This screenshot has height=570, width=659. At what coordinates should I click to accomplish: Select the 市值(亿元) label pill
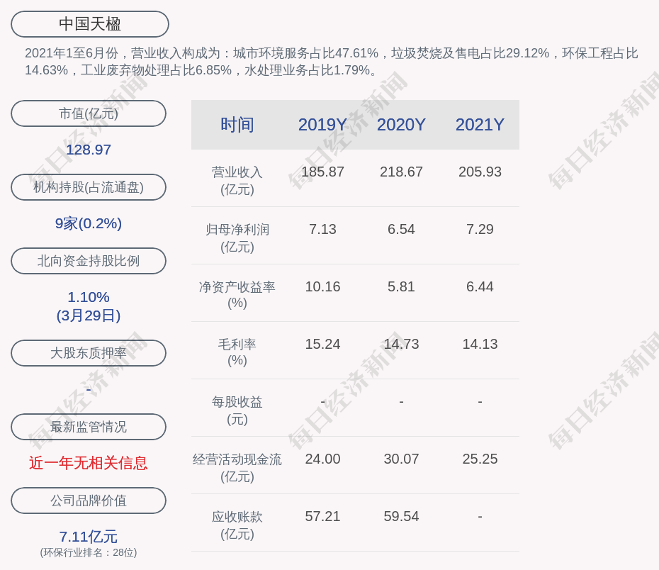89,113
